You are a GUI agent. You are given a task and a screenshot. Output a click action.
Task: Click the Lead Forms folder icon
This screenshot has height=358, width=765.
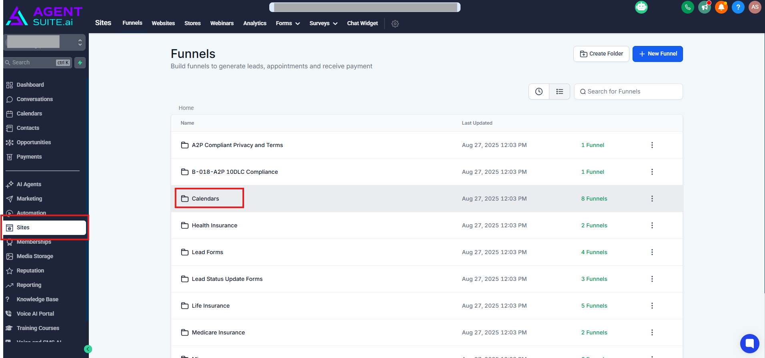[185, 252]
